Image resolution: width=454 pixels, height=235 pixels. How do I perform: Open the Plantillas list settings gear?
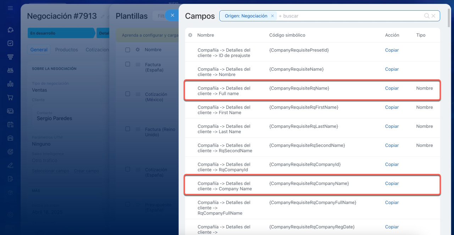tap(138, 50)
